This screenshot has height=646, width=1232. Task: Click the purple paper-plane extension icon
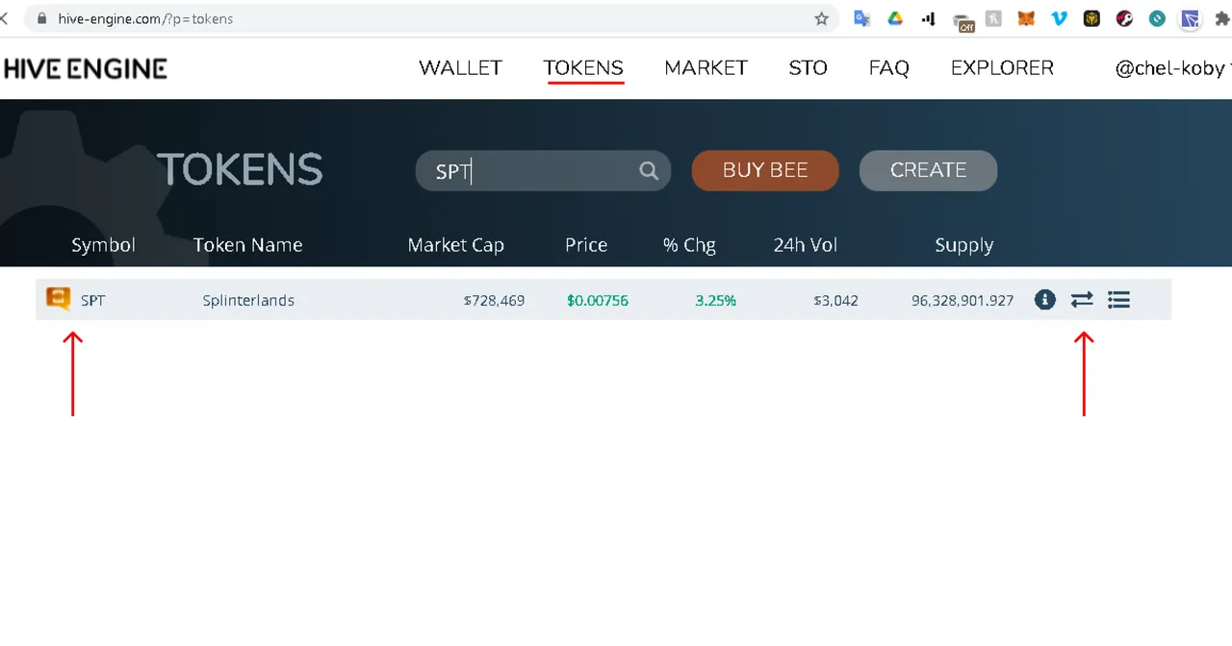coord(1191,18)
